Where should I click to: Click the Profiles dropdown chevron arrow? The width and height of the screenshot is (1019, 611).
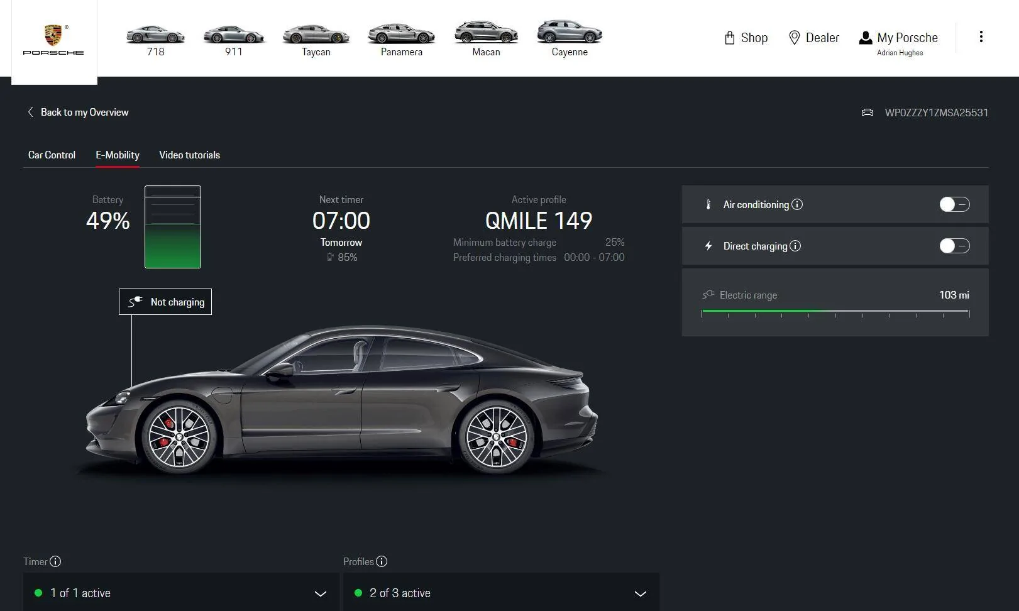[640, 593]
